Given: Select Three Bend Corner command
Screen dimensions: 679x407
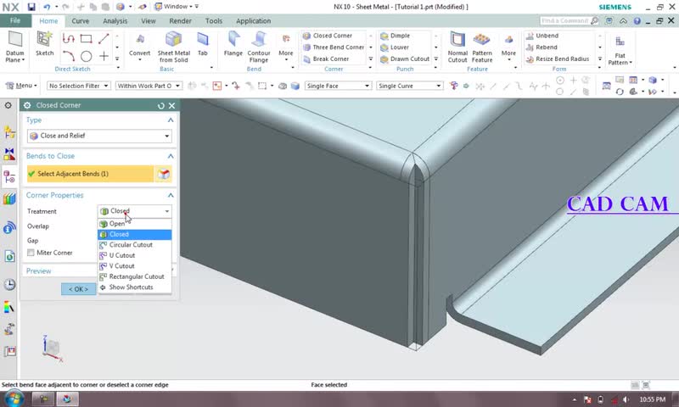Looking at the screenshot, I should pos(334,47).
